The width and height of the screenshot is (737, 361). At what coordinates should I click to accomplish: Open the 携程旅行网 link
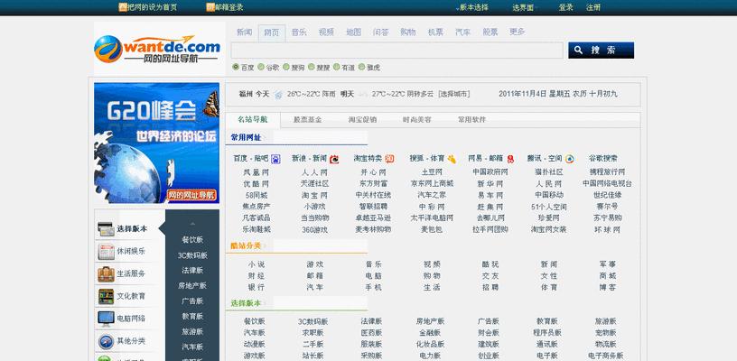point(607,172)
